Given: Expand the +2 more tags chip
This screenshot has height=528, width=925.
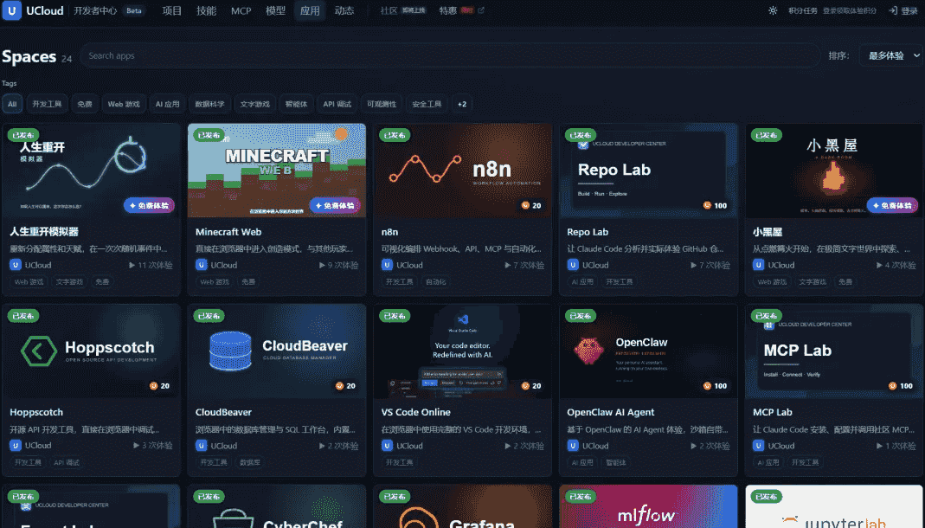Looking at the screenshot, I should 462,104.
